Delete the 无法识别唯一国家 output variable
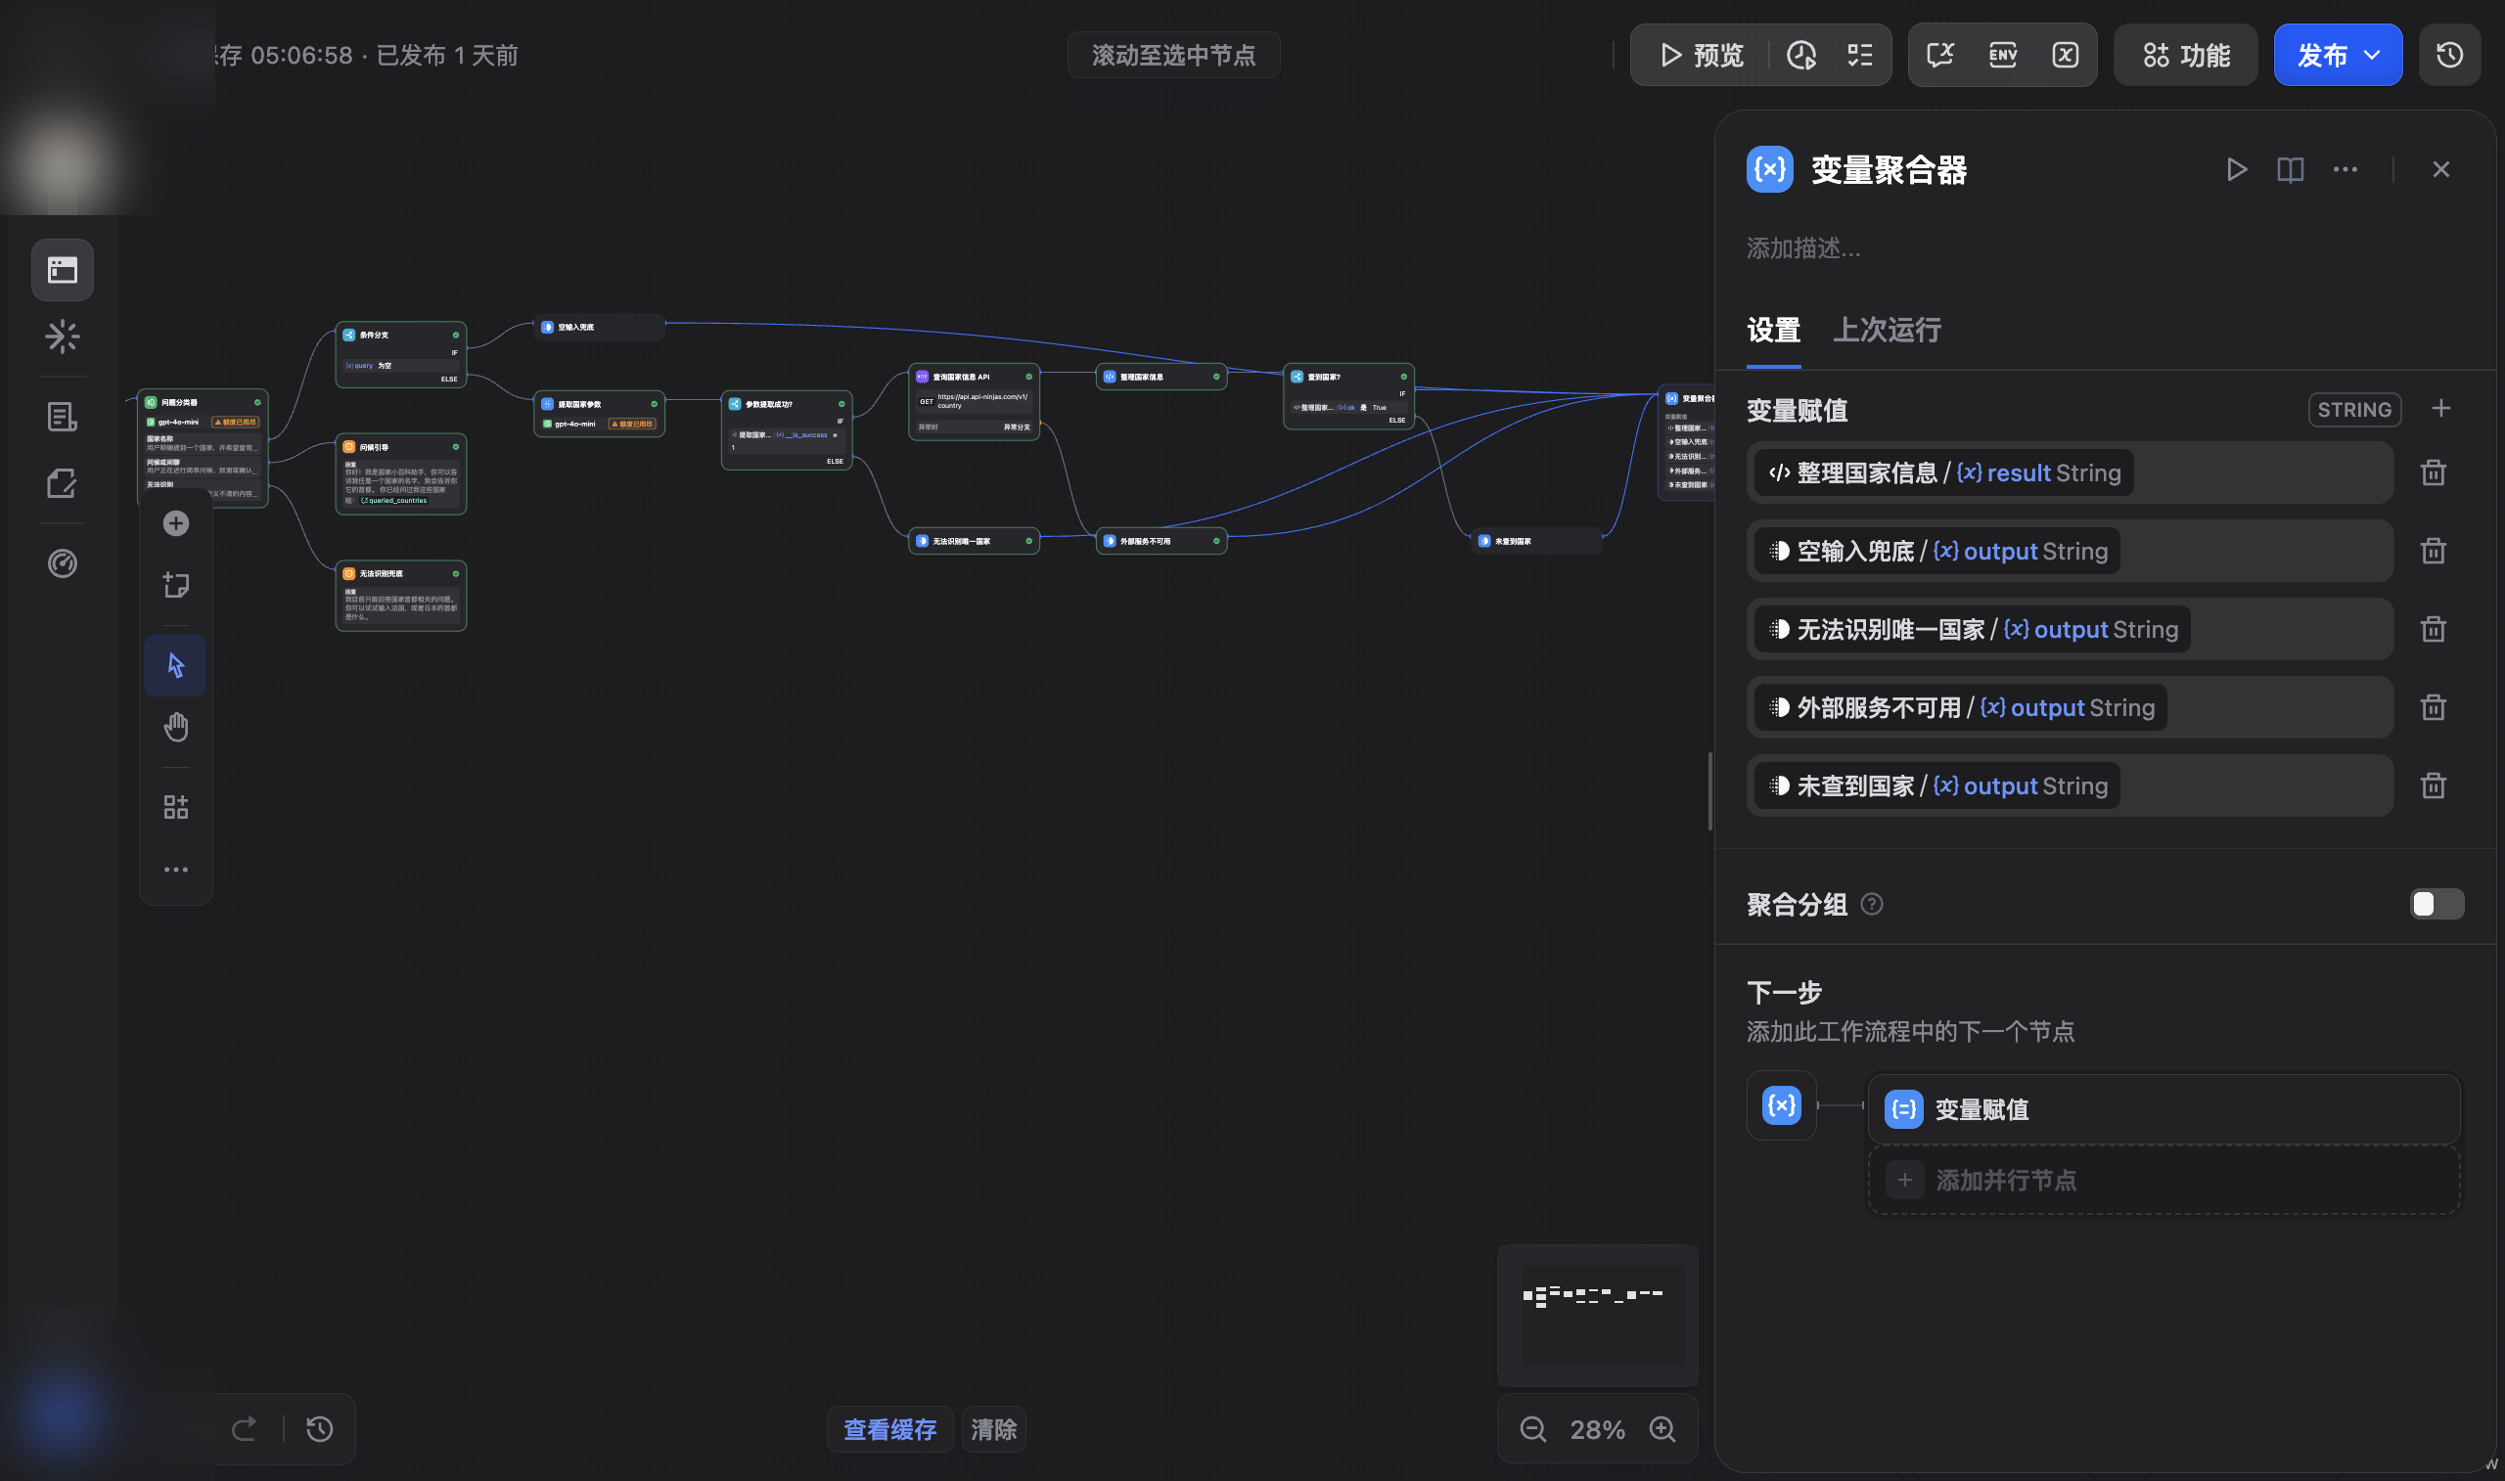Image resolution: width=2505 pixels, height=1481 pixels. [x=2434, y=629]
